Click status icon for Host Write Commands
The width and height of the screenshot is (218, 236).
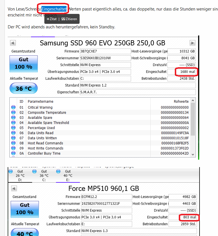pyautogui.click(x=13, y=148)
